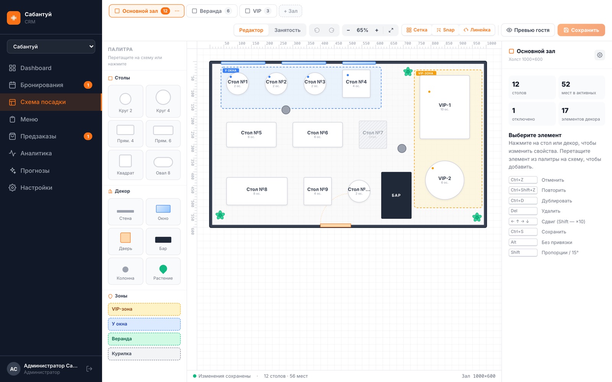Open the Веранда hall tab
612x382 pixels.
click(x=212, y=11)
